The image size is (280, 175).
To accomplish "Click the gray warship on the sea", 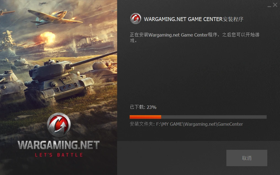I will [95, 42].
